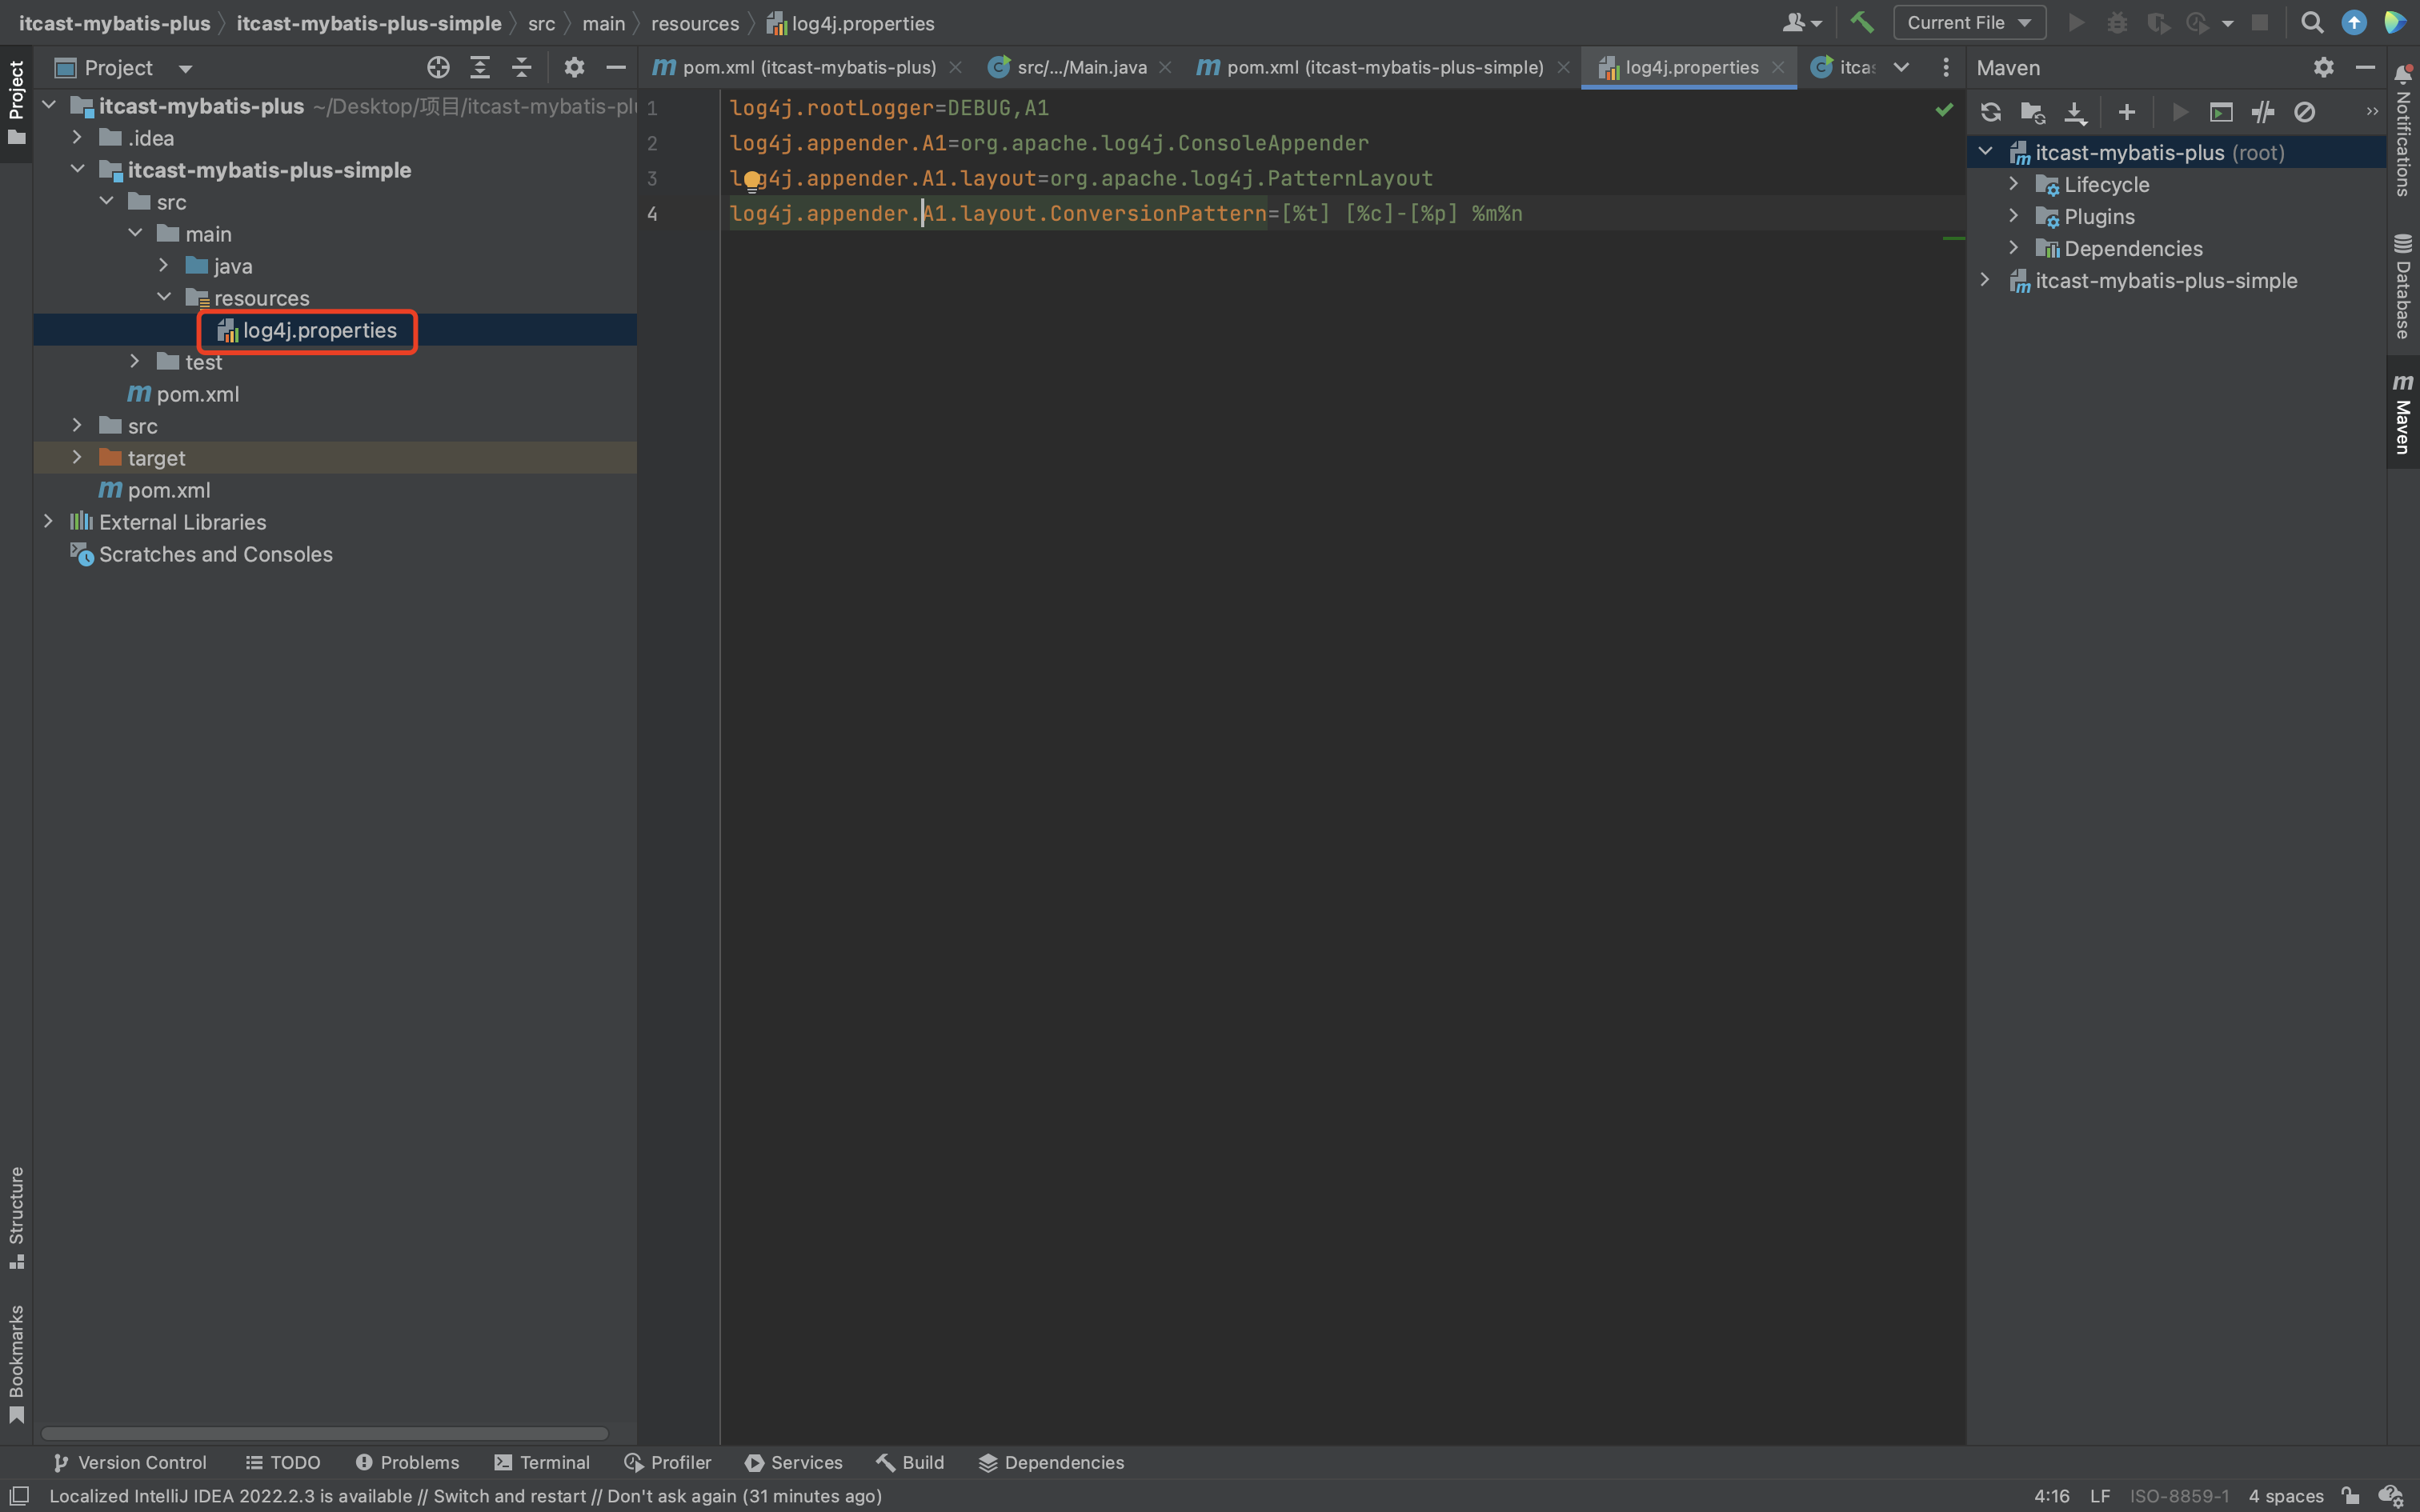The height and width of the screenshot is (1512, 2420).
Task: Toggle Skip Tests mode in Maven
Action: pyautogui.click(x=2304, y=112)
